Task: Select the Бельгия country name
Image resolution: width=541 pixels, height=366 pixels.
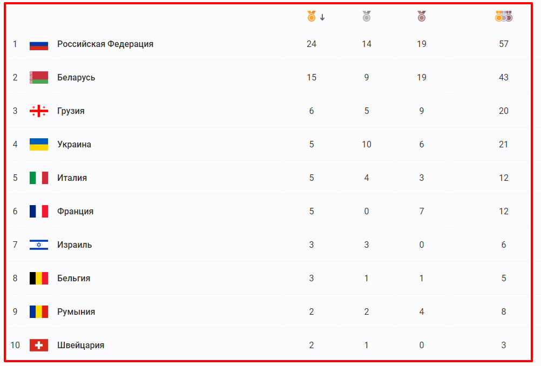Action: coord(73,279)
